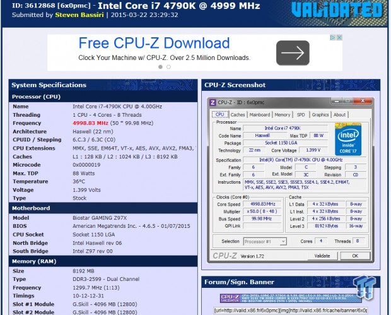Open About tab in CPU-Z
Viewport: 391px width, 315px height.
point(339,115)
